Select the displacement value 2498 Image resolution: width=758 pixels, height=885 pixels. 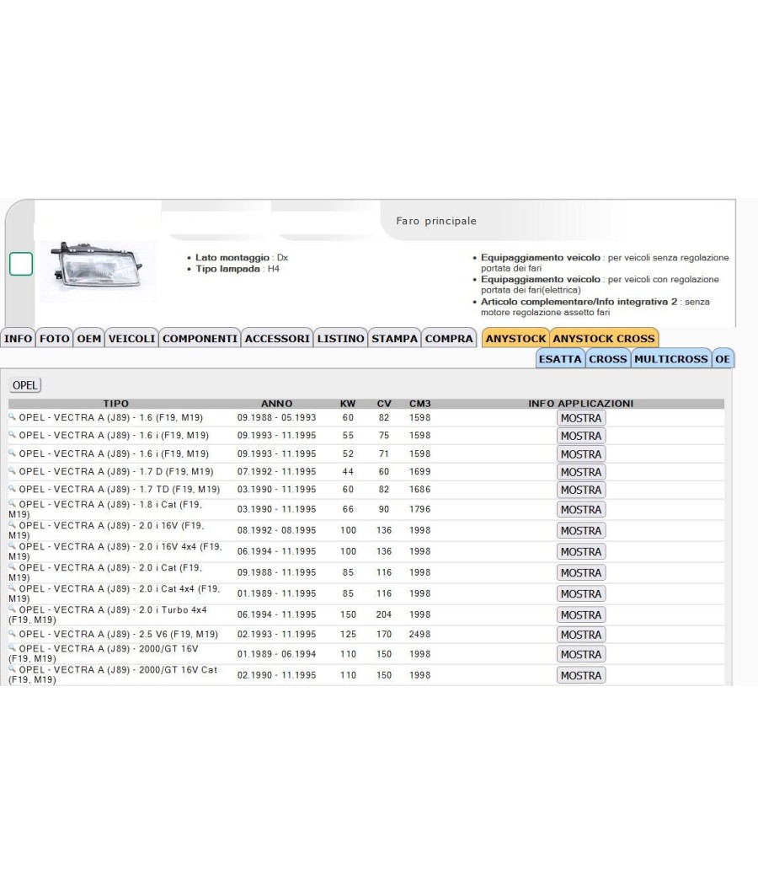coord(419,635)
